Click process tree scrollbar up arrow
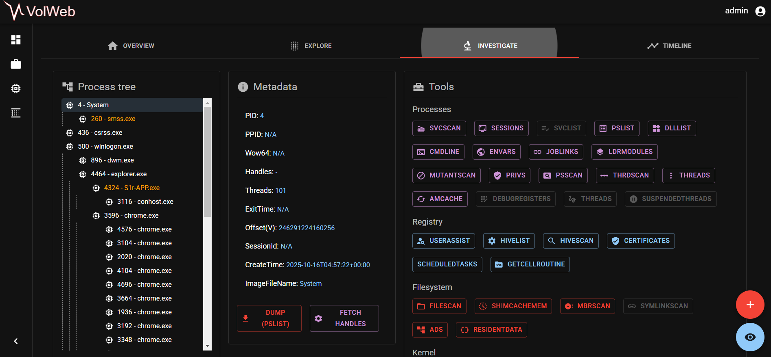The width and height of the screenshot is (771, 357). pos(207,102)
